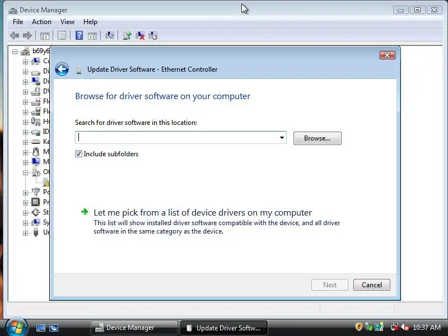Open the driver location dropdown arrow
Viewport: 448px width, 336px height.
(282, 138)
